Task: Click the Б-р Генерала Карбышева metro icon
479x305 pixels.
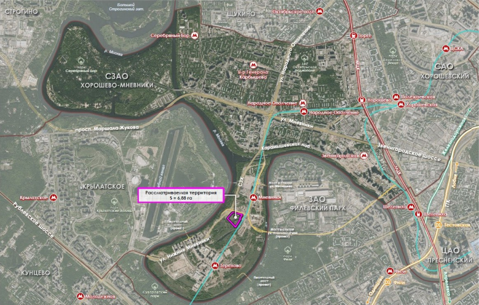Action: (253, 65)
